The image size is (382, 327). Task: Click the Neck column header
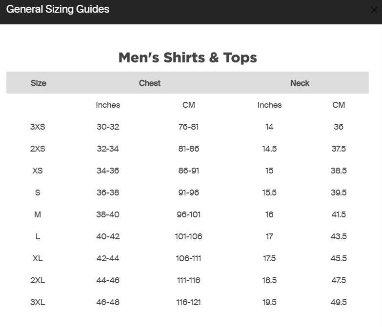pos(300,83)
